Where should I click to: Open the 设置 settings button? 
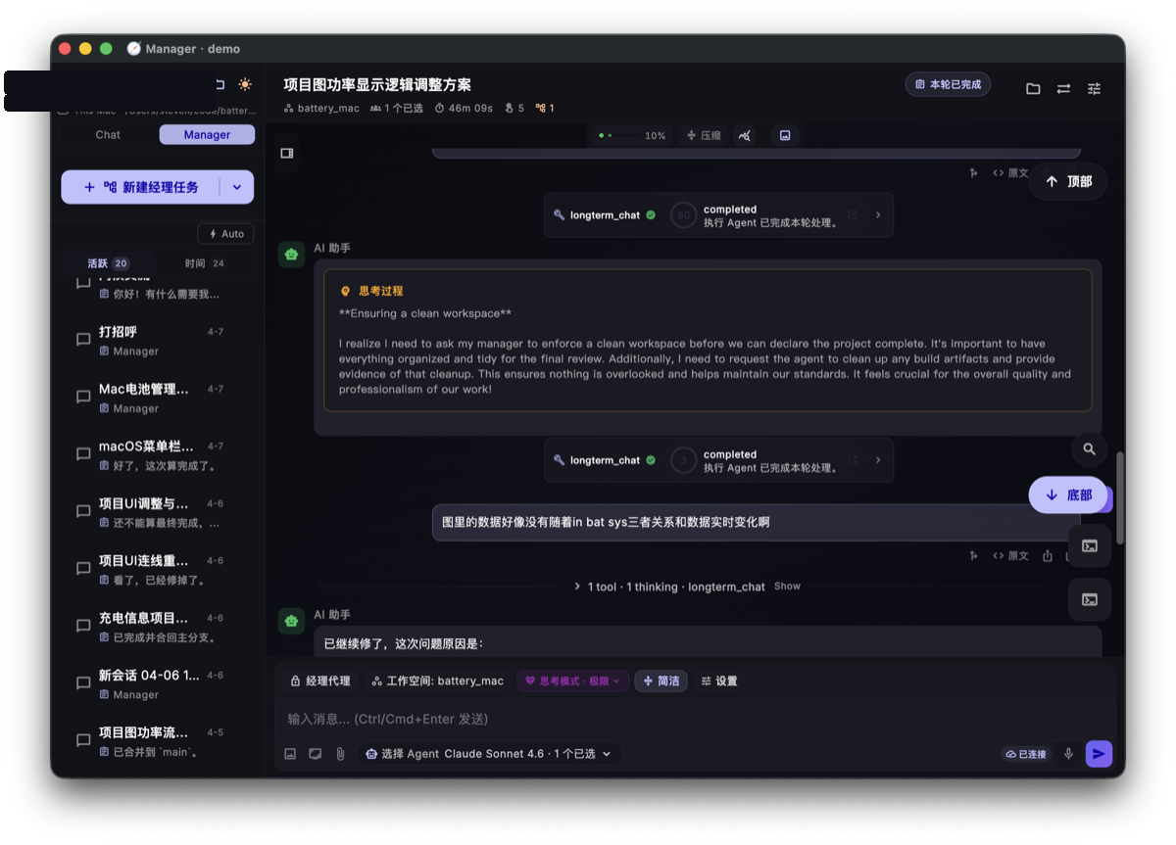click(x=719, y=681)
